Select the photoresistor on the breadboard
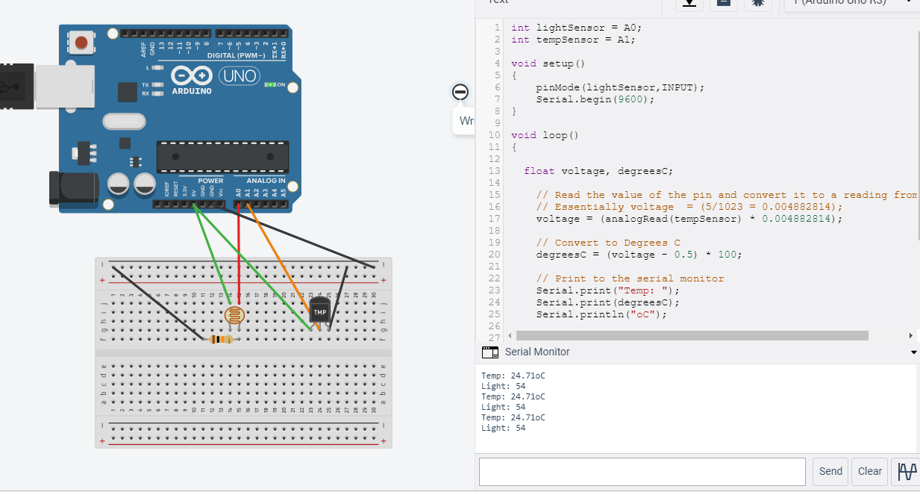The image size is (920, 495). click(x=233, y=314)
